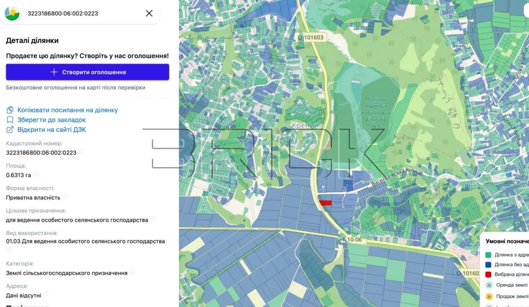The height and width of the screenshot is (307, 529).
Task: Copy the Дані відсутні address value icon
Action: [46, 294]
